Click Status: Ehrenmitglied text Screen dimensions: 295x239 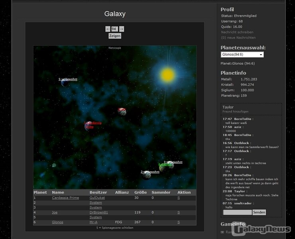pyautogui.click(x=239, y=16)
